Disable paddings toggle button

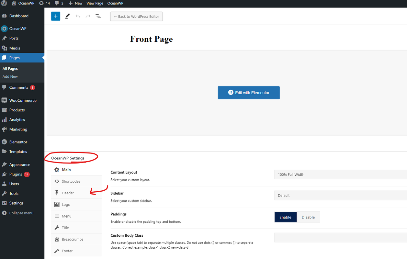[308, 217]
